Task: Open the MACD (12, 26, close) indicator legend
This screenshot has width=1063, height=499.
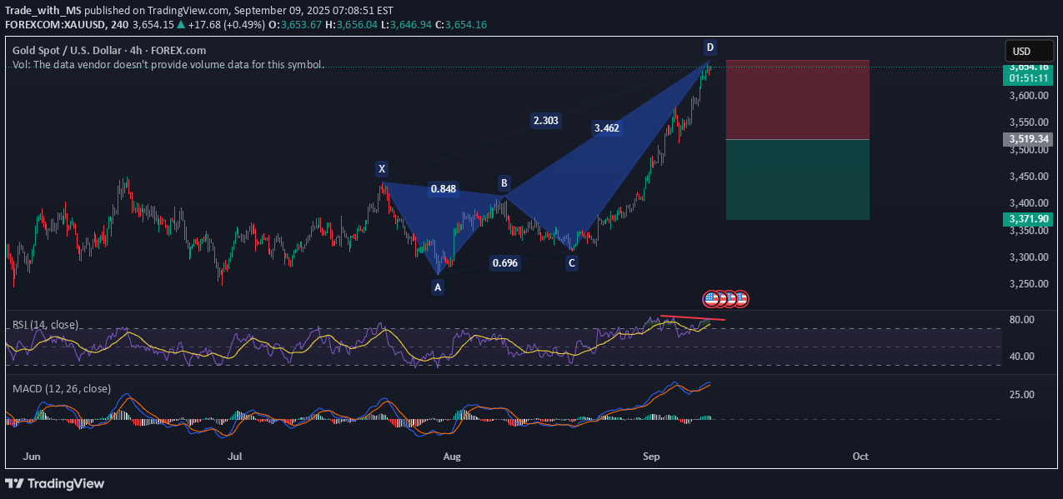Action: (x=61, y=388)
